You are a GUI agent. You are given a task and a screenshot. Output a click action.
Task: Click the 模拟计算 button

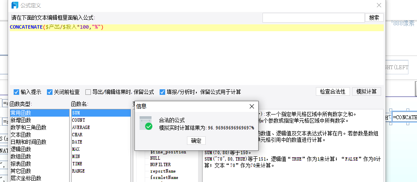pyautogui.click(x=367, y=91)
